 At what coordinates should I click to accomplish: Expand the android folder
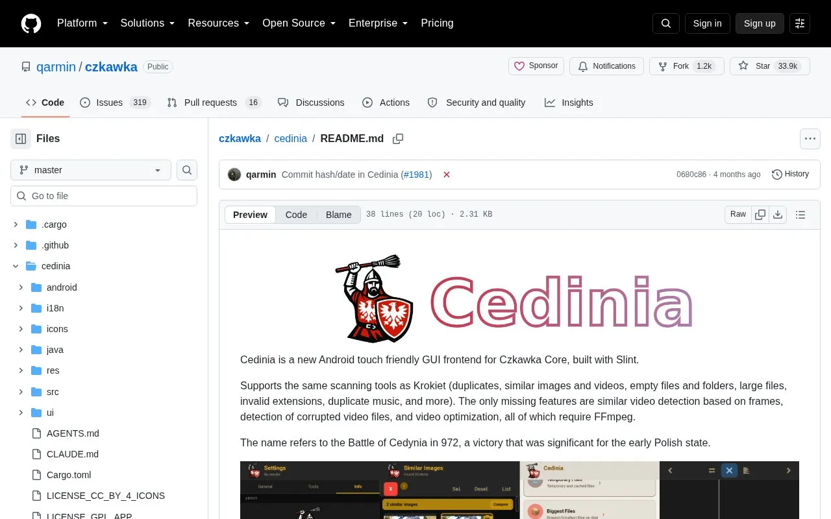pos(21,287)
